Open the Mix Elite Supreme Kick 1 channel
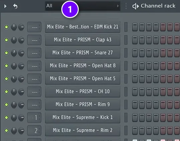The height and width of the screenshot is (141, 180). click(83, 117)
